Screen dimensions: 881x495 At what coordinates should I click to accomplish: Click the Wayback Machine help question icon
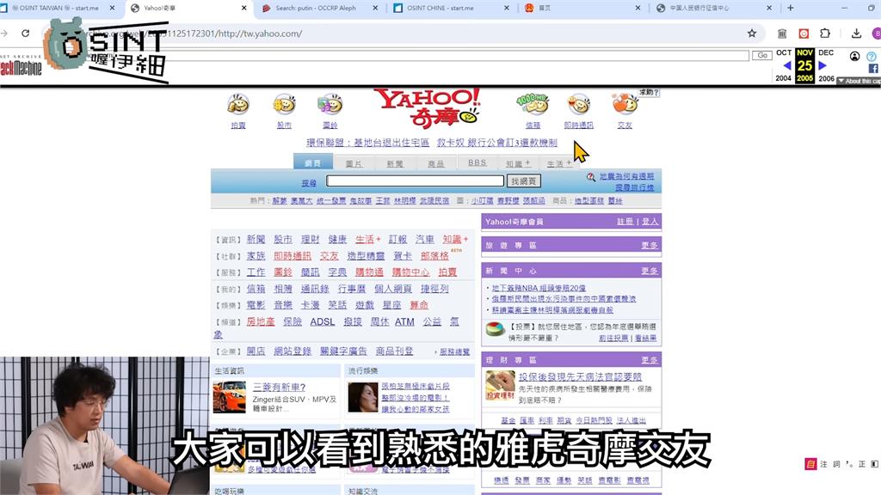point(872,56)
